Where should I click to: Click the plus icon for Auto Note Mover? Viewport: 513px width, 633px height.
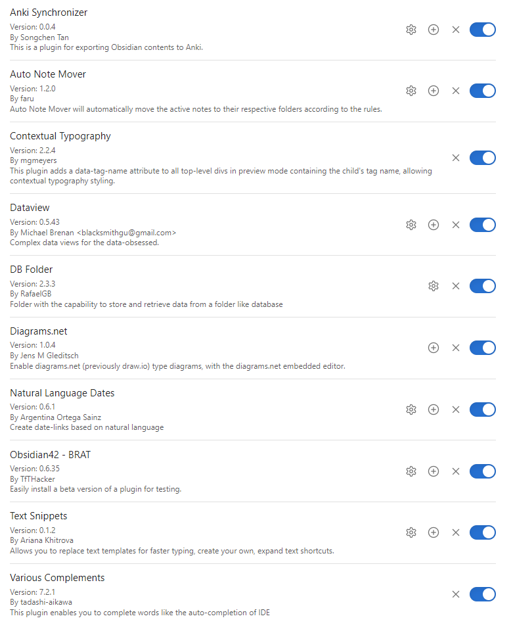click(434, 91)
